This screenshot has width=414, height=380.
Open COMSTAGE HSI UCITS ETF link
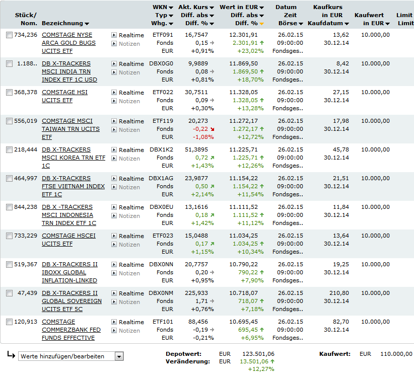[x=64, y=96]
